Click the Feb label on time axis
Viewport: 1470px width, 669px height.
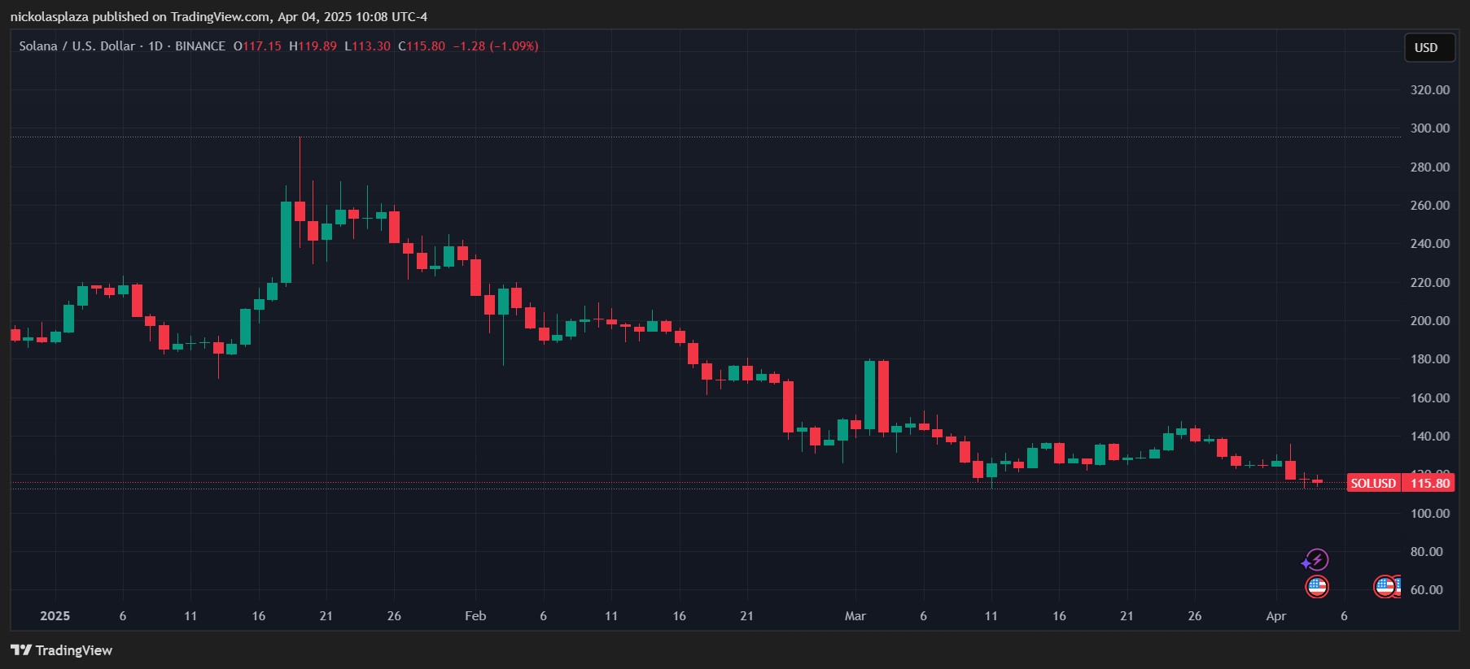click(475, 616)
